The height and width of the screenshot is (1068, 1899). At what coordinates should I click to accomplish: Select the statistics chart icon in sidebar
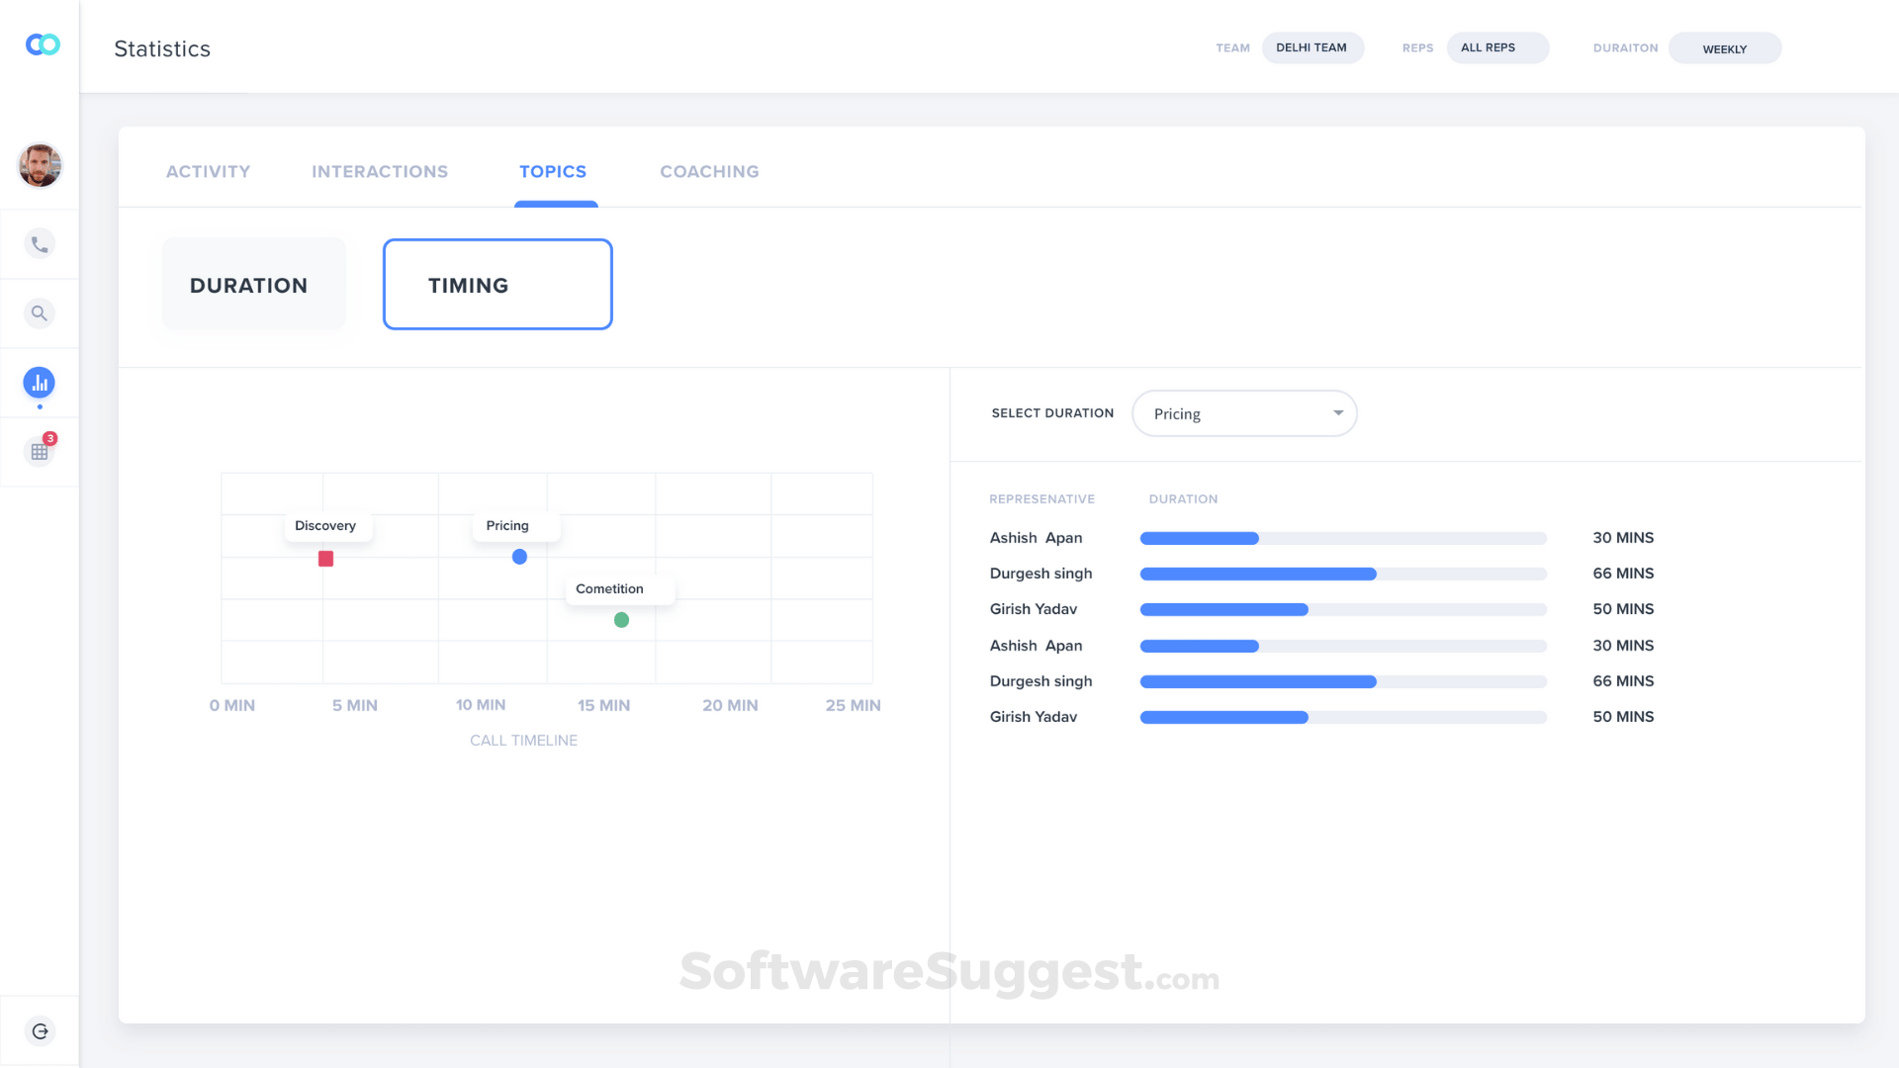[40, 382]
